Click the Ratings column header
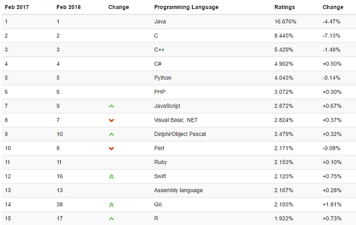The width and height of the screenshot is (356, 225). click(284, 7)
